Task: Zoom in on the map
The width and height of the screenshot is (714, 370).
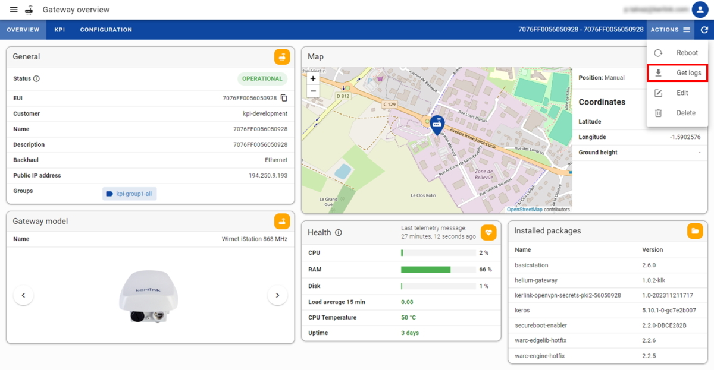Action: (313, 78)
